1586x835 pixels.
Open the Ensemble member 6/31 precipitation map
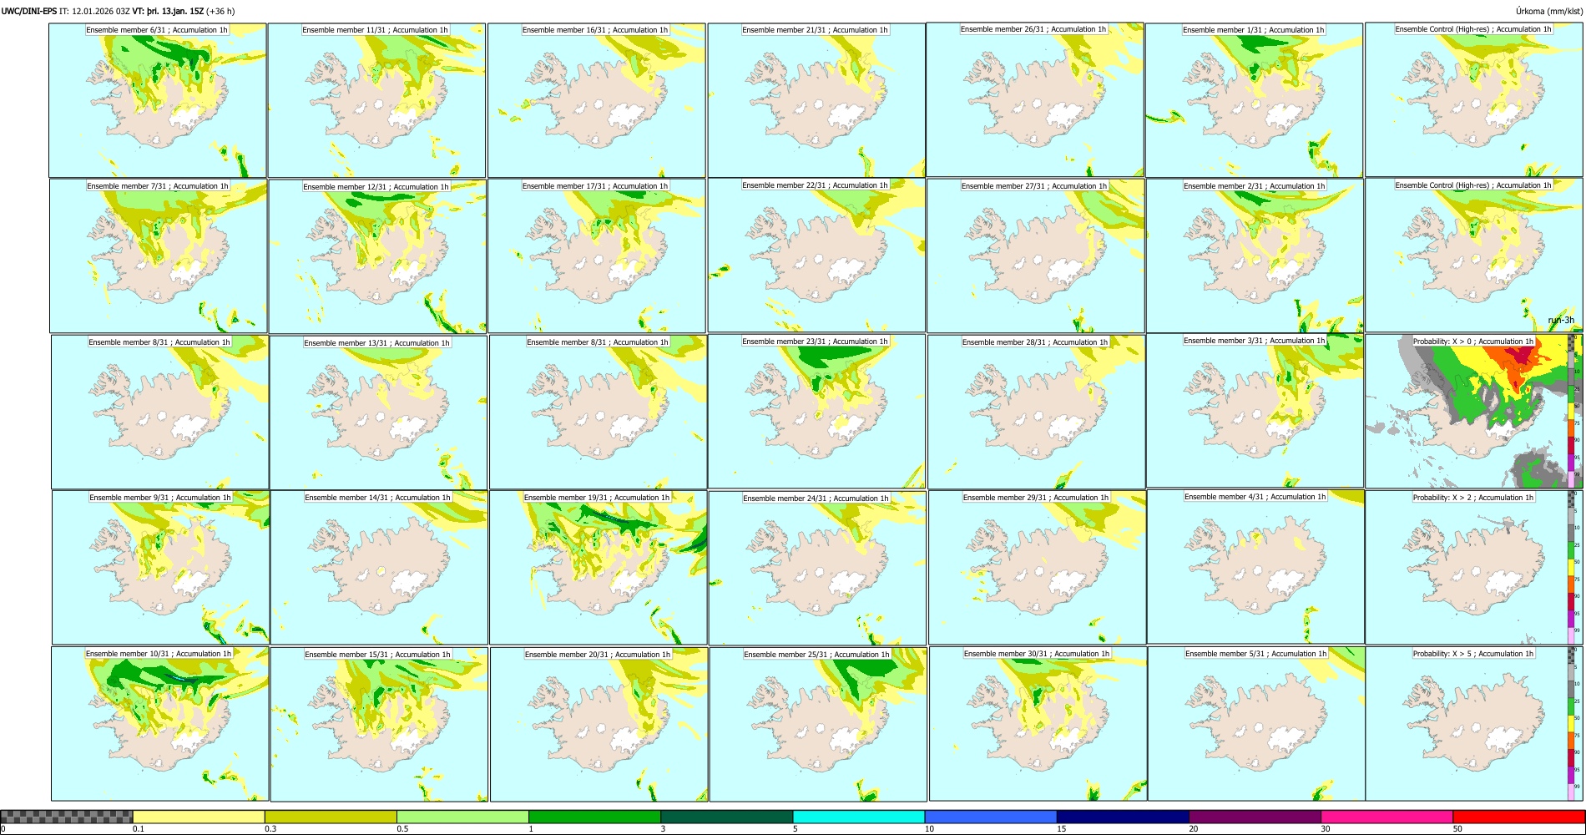[158, 100]
